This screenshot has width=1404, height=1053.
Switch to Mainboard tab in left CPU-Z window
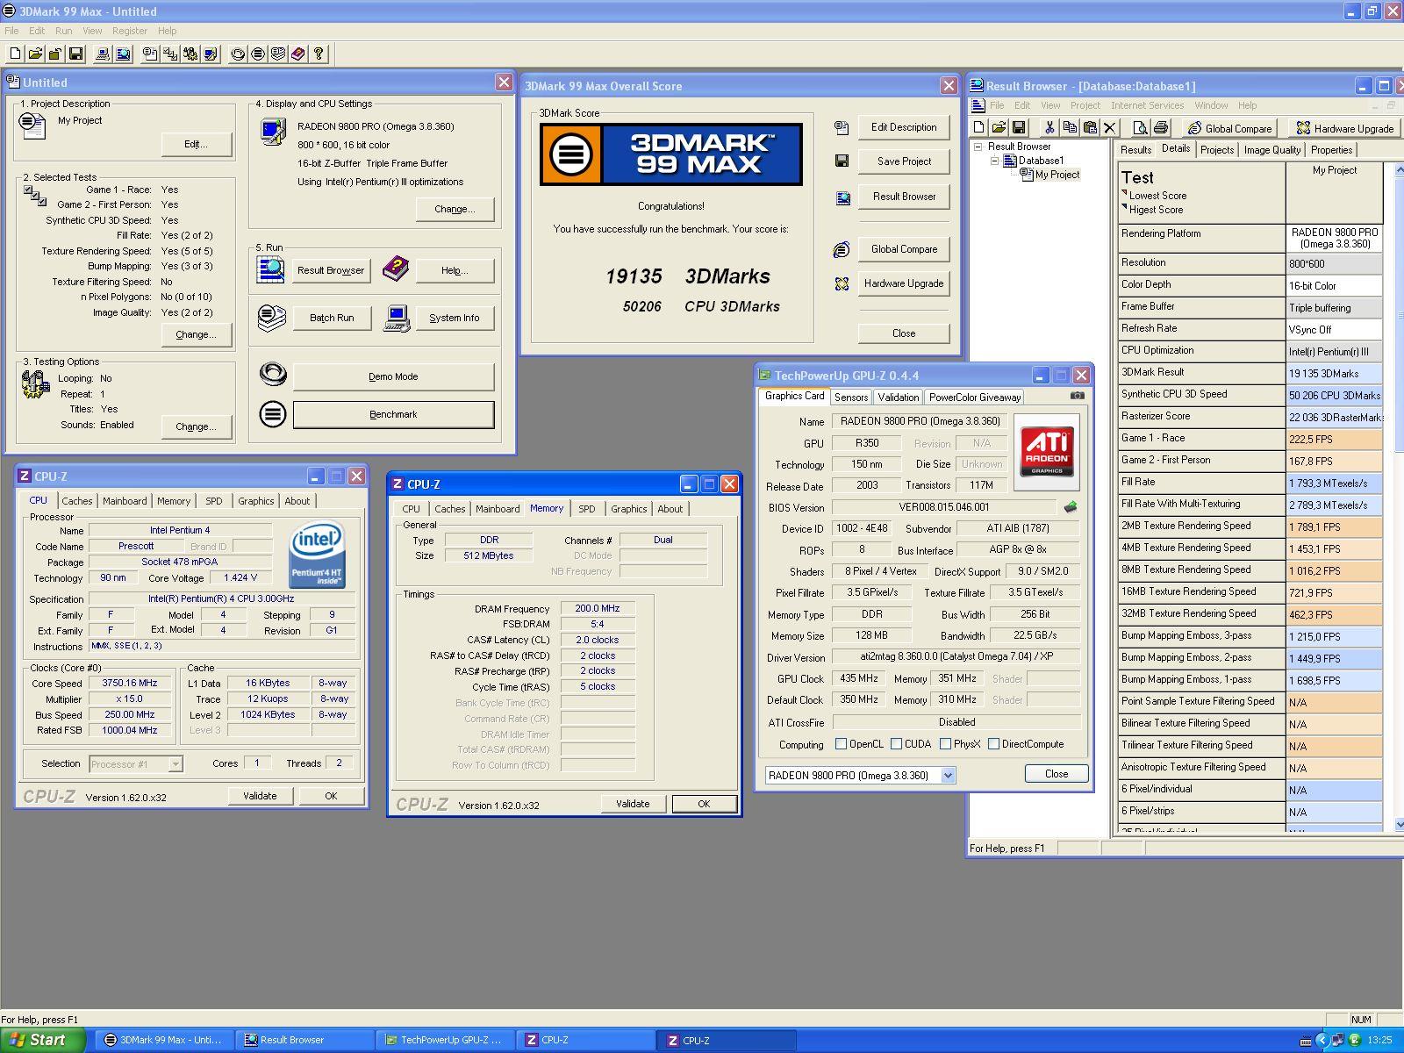pyautogui.click(x=125, y=501)
